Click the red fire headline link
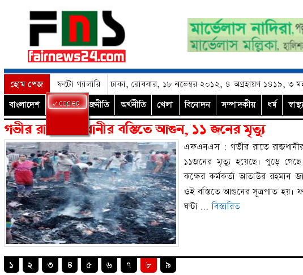Image resolution: width=303 pixels, height=275 pixels. click(x=135, y=130)
